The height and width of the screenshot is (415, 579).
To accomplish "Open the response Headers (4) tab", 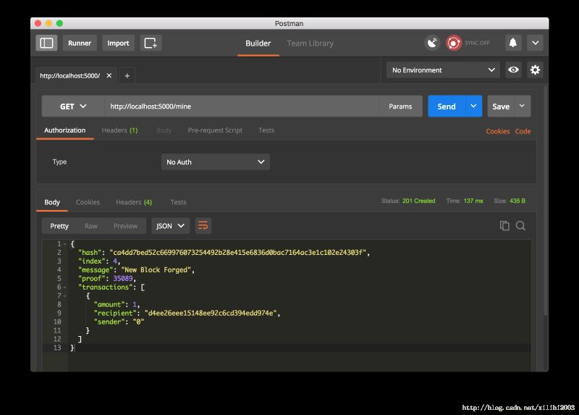I will [134, 202].
